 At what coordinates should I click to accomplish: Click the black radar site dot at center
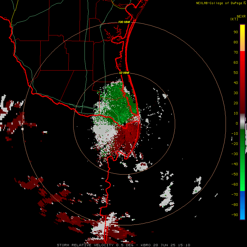124,124
